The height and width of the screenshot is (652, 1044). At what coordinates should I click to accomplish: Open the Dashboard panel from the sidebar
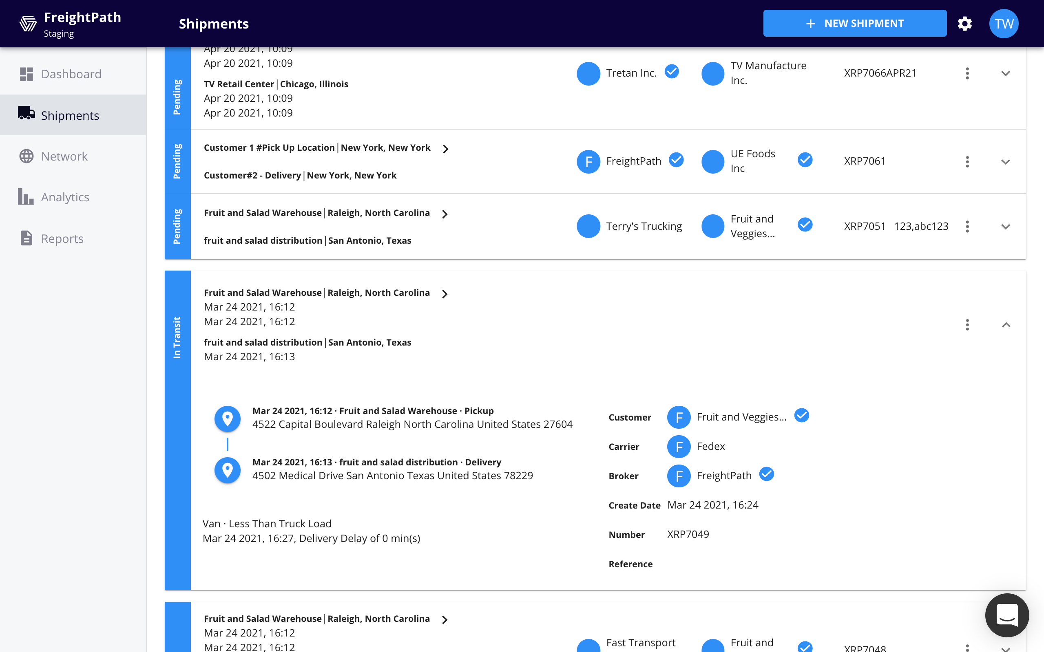point(71,74)
